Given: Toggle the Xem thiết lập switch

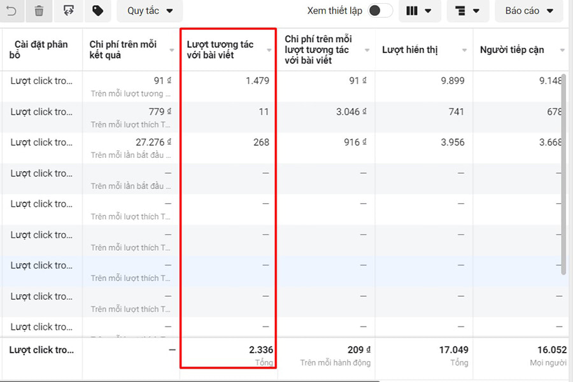Looking at the screenshot, I should [x=381, y=11].
